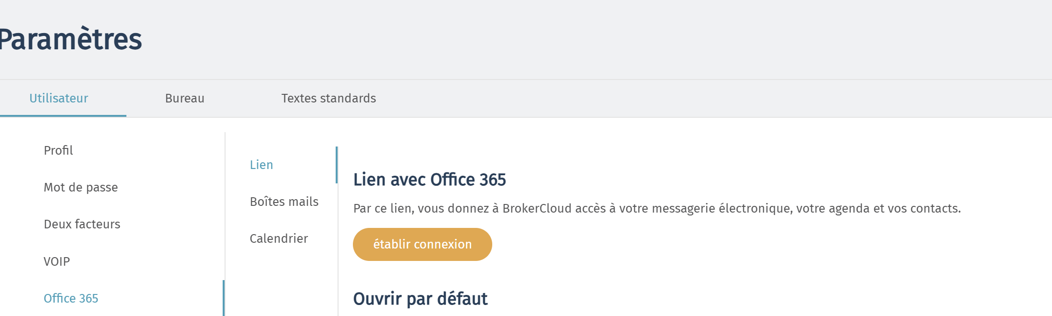Choose the Lien sub-section
The width and height of the screenshot is (1052, 316).
261,165
